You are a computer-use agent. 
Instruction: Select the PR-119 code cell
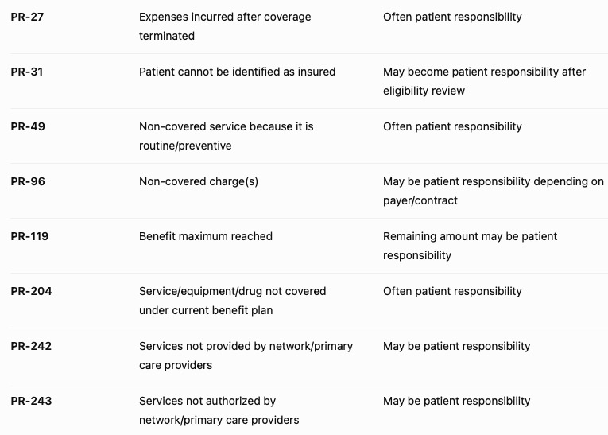(x=29, y=236)
